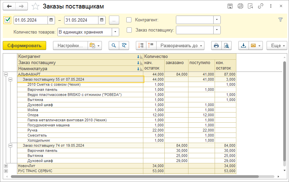Open the Еще menu
The width and height of the screenshot is (289, 182).
tap(277, 45)
